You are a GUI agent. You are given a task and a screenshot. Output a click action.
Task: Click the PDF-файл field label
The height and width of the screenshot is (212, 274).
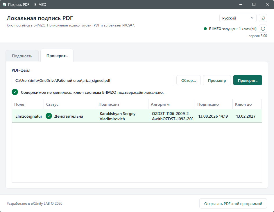[x=21, y=70]
